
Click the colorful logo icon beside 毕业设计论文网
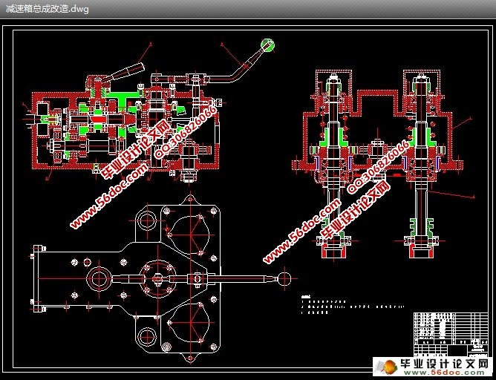pyautogui.click(x=387, y=366)
